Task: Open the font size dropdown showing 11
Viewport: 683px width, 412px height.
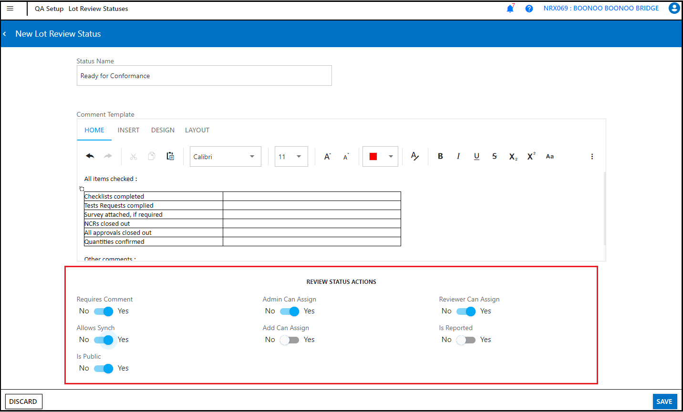Action: pos(291,156)
